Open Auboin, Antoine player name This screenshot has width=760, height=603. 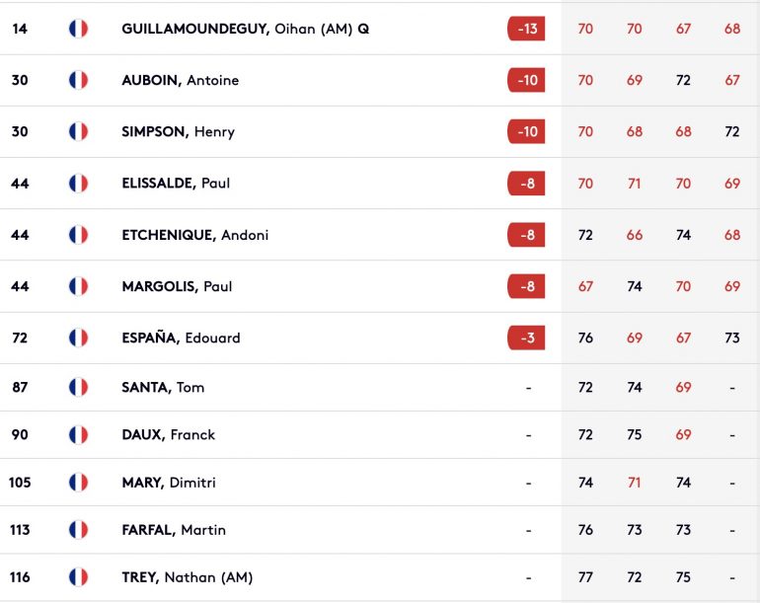tap(181, 80)
